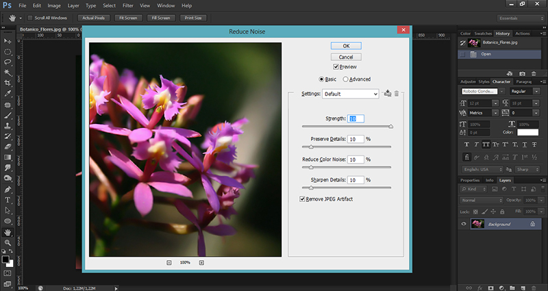This screenshot has height=291, width=548.
Task: Toggle the Preview checkbox
Action: coord(336,67)
